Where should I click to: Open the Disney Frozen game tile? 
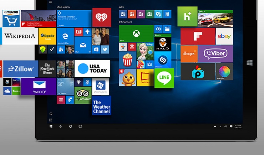(x=145, y=51)
